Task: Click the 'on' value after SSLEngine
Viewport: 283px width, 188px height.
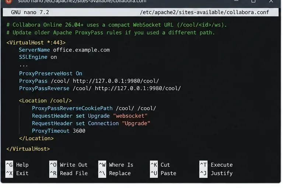Action: coord(53,57)
